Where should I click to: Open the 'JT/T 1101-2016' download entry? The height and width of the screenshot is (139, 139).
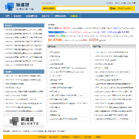114,88
